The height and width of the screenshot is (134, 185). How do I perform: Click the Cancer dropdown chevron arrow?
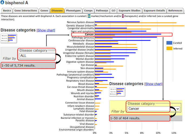point(178,109)
